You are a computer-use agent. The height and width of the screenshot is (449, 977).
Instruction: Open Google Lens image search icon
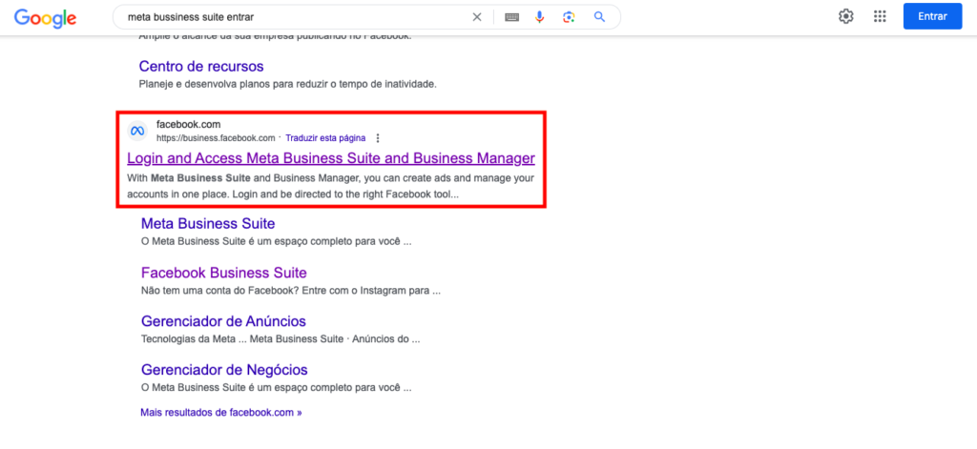569,17
